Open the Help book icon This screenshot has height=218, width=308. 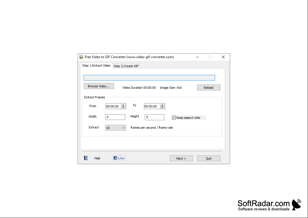(x=86, y=158)
